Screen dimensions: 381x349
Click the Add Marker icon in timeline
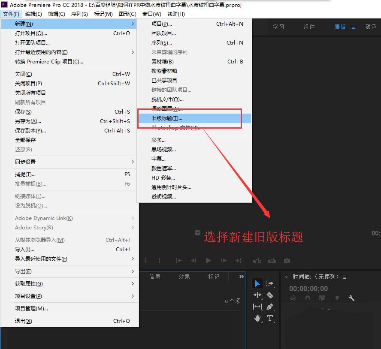[x=337, y=298]
